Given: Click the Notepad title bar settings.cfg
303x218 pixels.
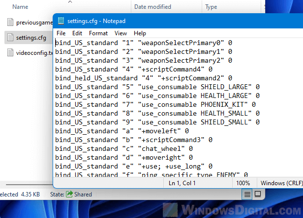Looking at the screenshot, I should click(96, 21).
